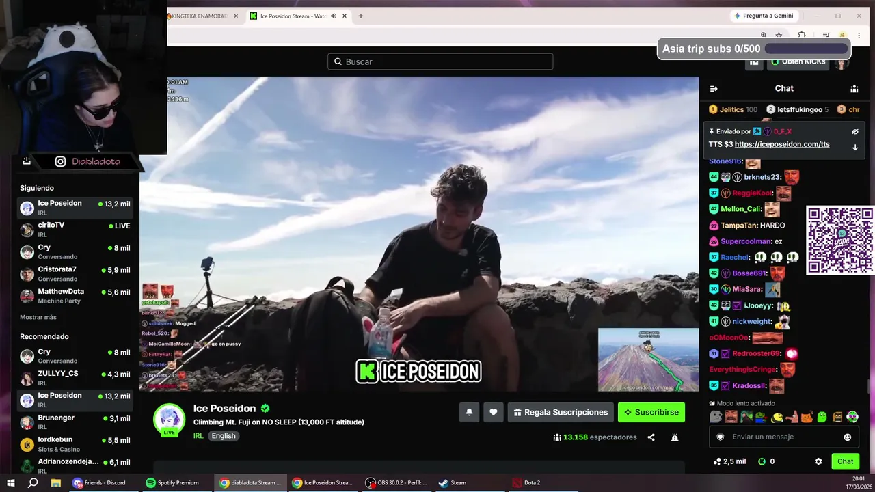Share the stream using the share icon
This screenshot has height=492, width=875.
(651, 437)
